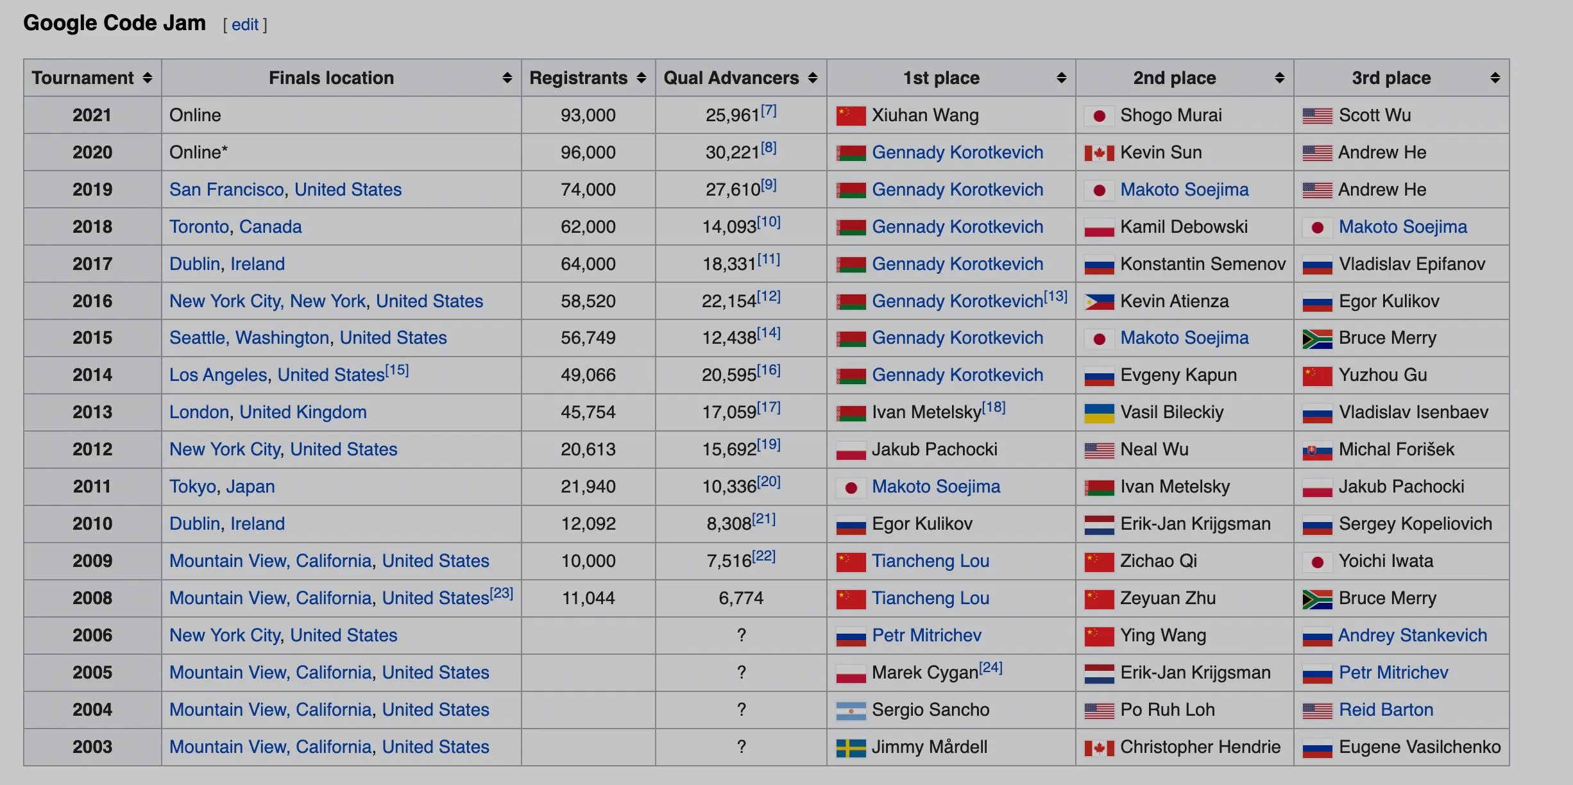Viewport: 1573px width, 785px height.
Task: Open Andrey Stankevich link
Action: click(1413, 636)
